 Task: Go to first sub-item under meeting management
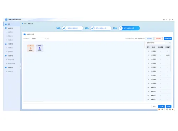[x=10, y=32]
